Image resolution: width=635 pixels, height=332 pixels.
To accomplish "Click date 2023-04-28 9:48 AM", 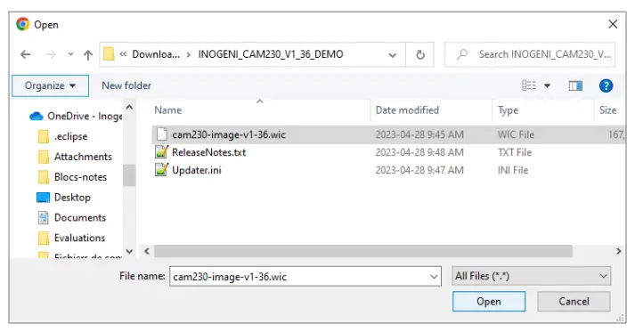I will tap(419, 152).
